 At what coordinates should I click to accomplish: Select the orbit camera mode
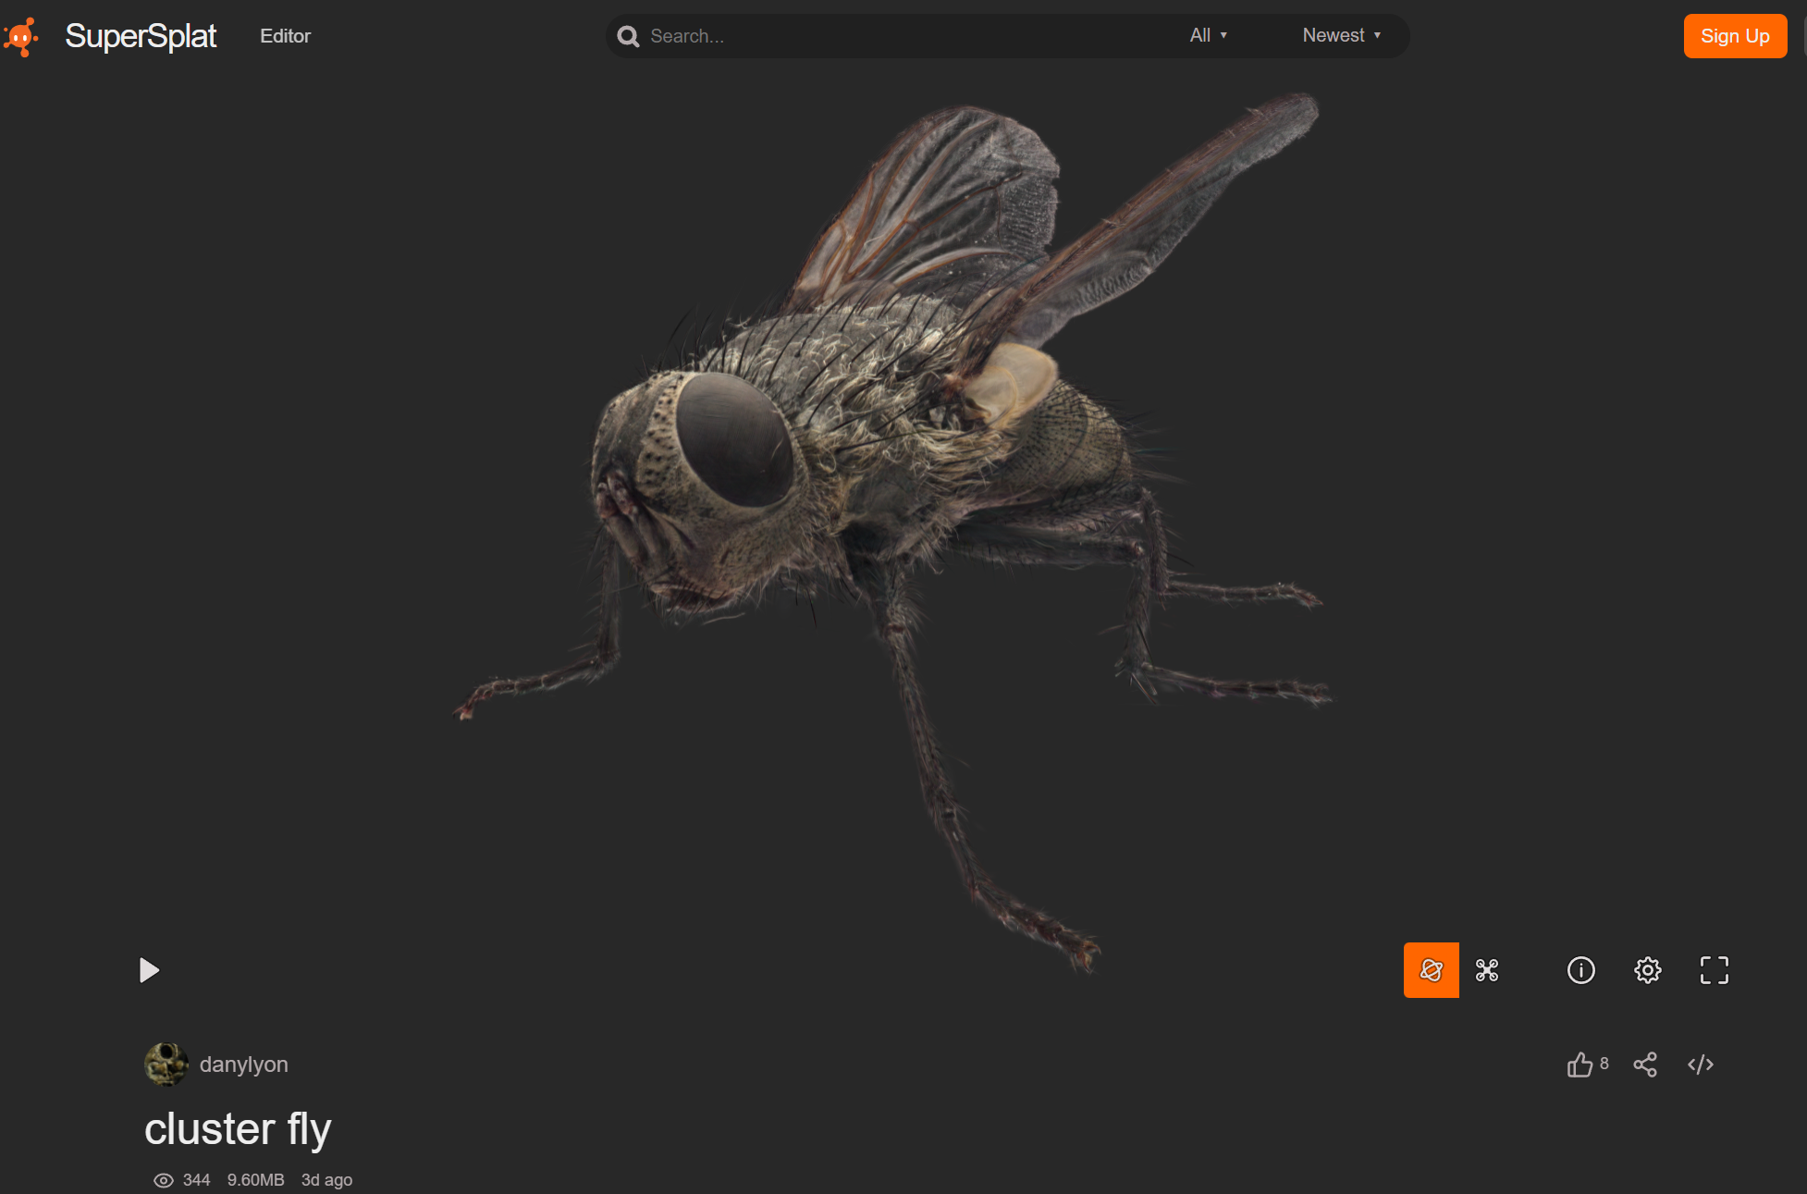(1431, 970)
